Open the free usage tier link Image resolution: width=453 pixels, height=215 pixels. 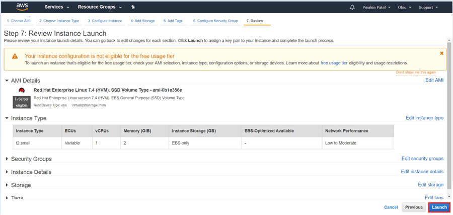point(334,63)
